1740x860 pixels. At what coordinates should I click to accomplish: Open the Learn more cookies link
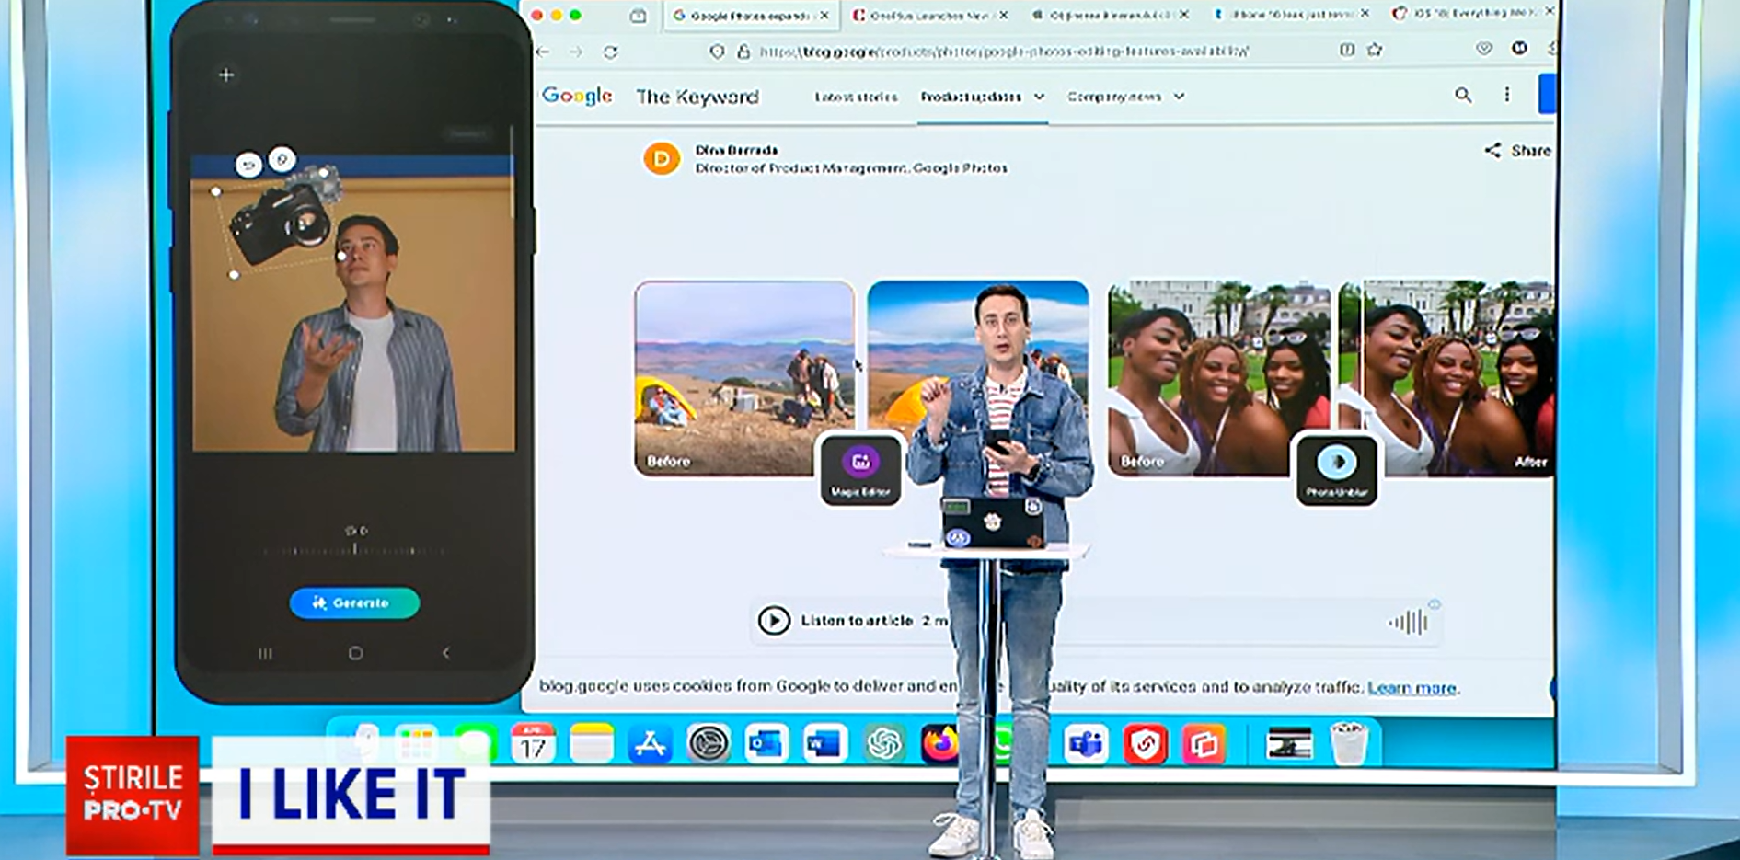coord(1411,687)
